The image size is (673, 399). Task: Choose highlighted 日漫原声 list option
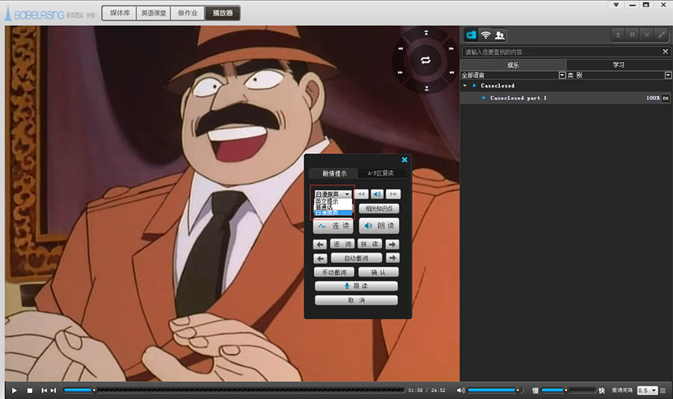coord(333,213)
